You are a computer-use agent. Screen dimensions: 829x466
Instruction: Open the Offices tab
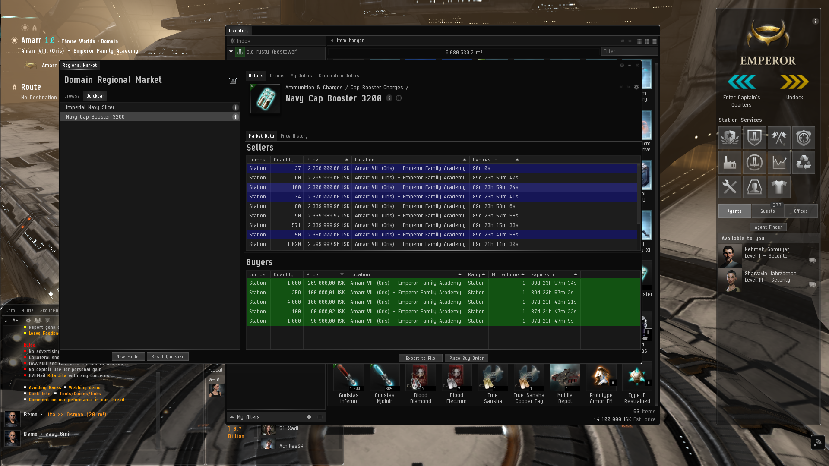(801, 211)
